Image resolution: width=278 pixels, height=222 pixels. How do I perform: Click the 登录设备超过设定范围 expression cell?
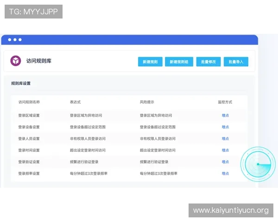88,127
